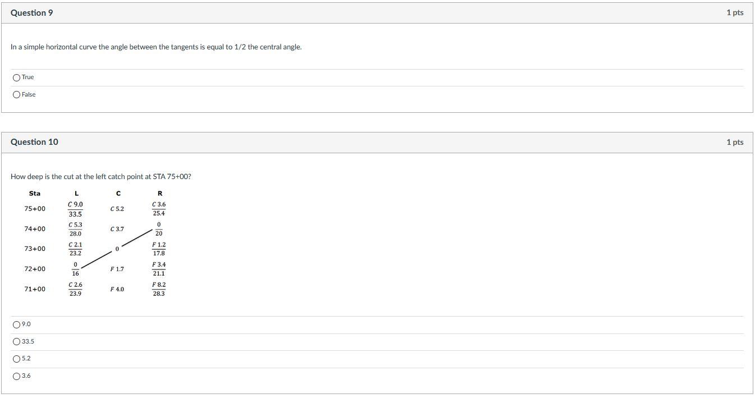Screen dimensions: 755x398
Task: Click the C 3.7 center table cell
Action: pyautogui.click(x=117, y=229)
